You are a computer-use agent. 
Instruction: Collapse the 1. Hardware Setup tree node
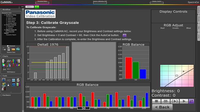[3, 15]
